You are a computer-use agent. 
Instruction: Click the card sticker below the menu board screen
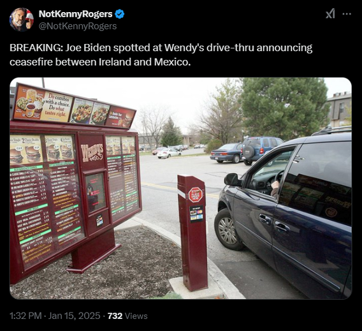(x=99, y=221)
